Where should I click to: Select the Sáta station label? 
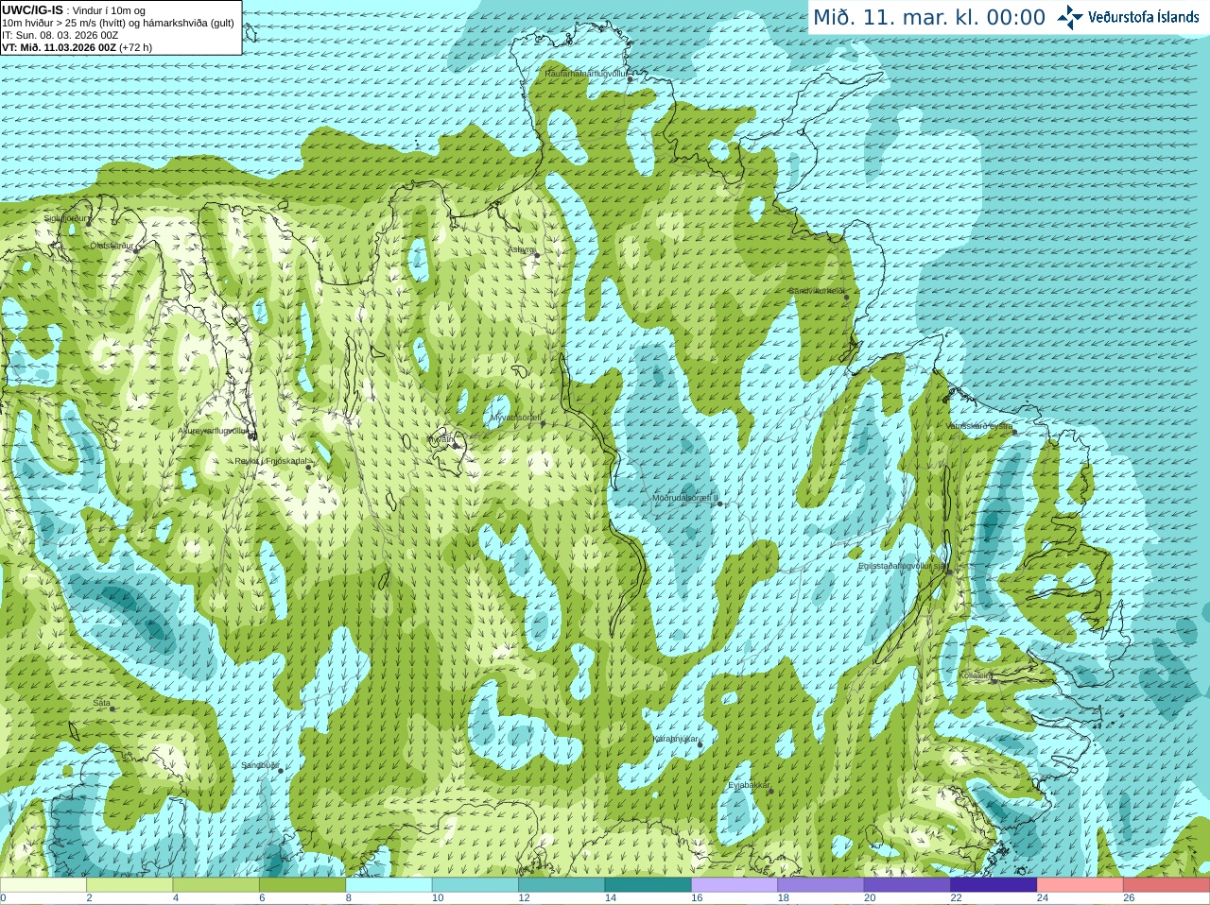tap(102, 703)
